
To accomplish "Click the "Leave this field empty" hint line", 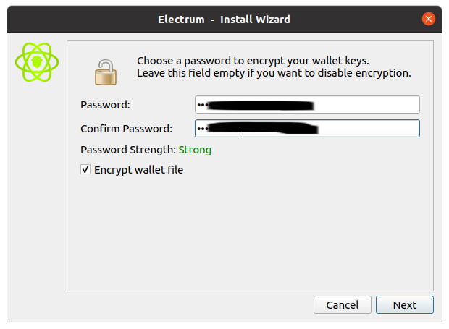I will [274, 73].
